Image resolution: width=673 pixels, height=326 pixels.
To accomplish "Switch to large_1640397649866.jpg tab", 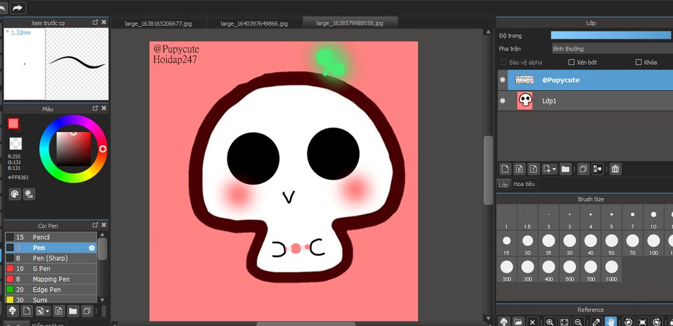I will click(254, 24).
